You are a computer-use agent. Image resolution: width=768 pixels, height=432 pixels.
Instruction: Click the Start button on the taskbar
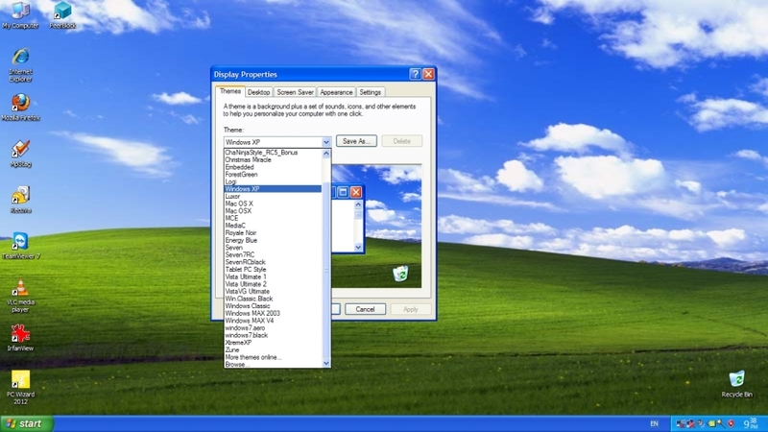point(27,423)
